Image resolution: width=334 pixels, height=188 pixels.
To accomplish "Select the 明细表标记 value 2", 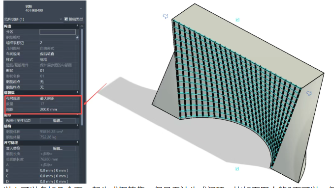I will pos(41,43).
